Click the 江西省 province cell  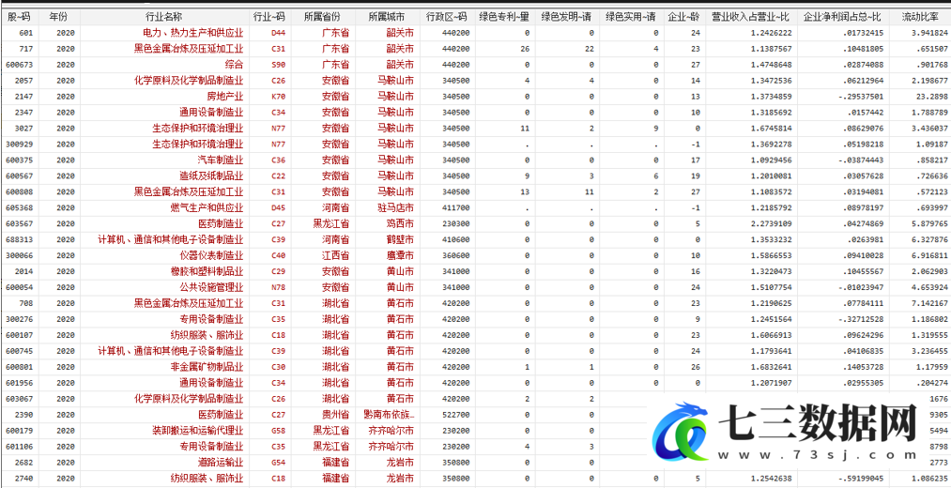pyautogui.click(x=335, y=255)
